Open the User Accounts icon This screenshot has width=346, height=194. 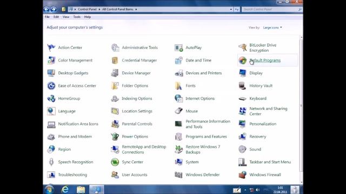(x=115, y=175)
